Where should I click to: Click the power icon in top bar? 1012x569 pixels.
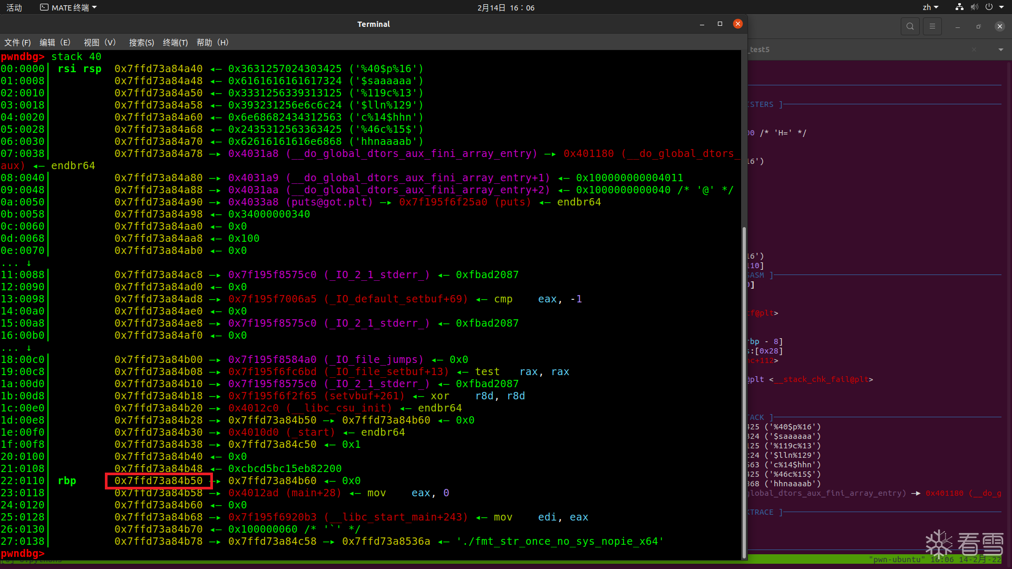point(989,7)
